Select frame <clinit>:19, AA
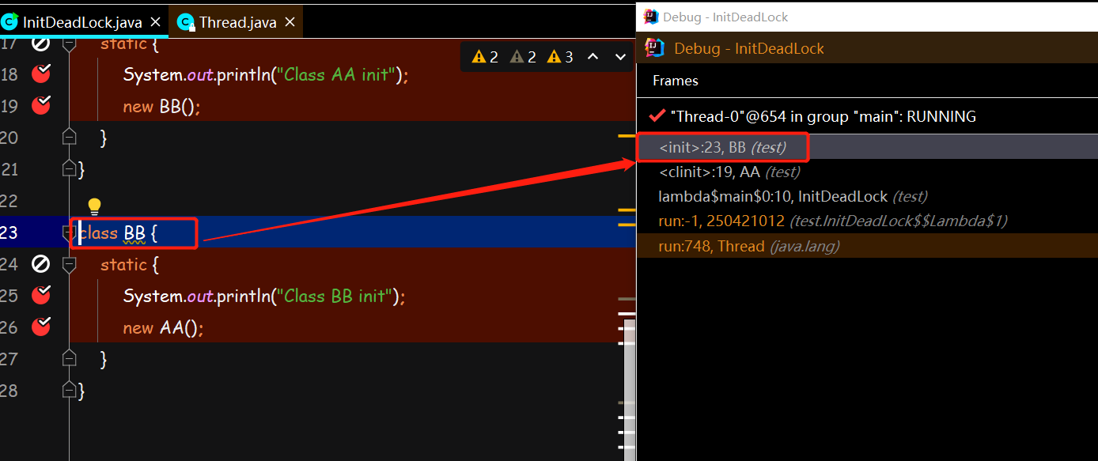The image size is (1098, 461). (x=867, y=172)
